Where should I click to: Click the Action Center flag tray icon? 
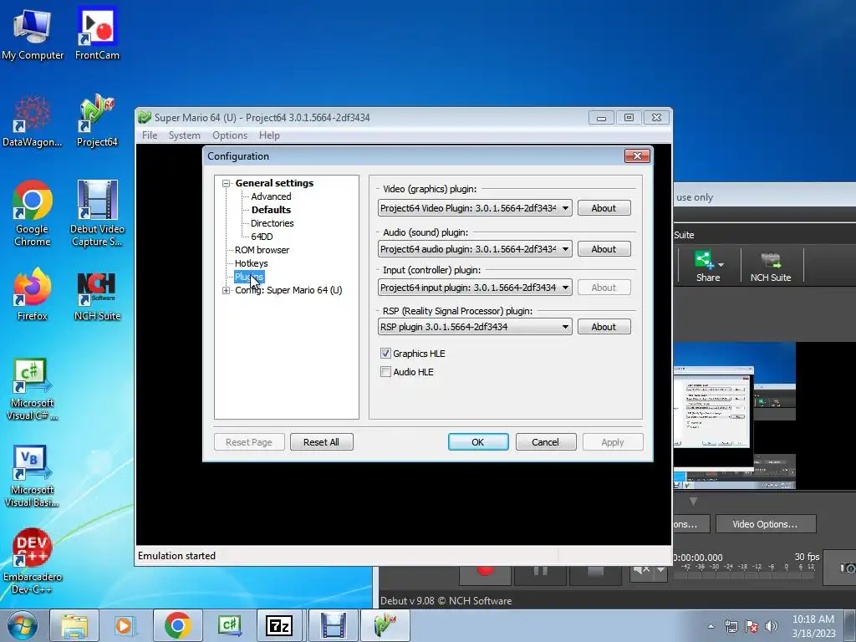752,627
